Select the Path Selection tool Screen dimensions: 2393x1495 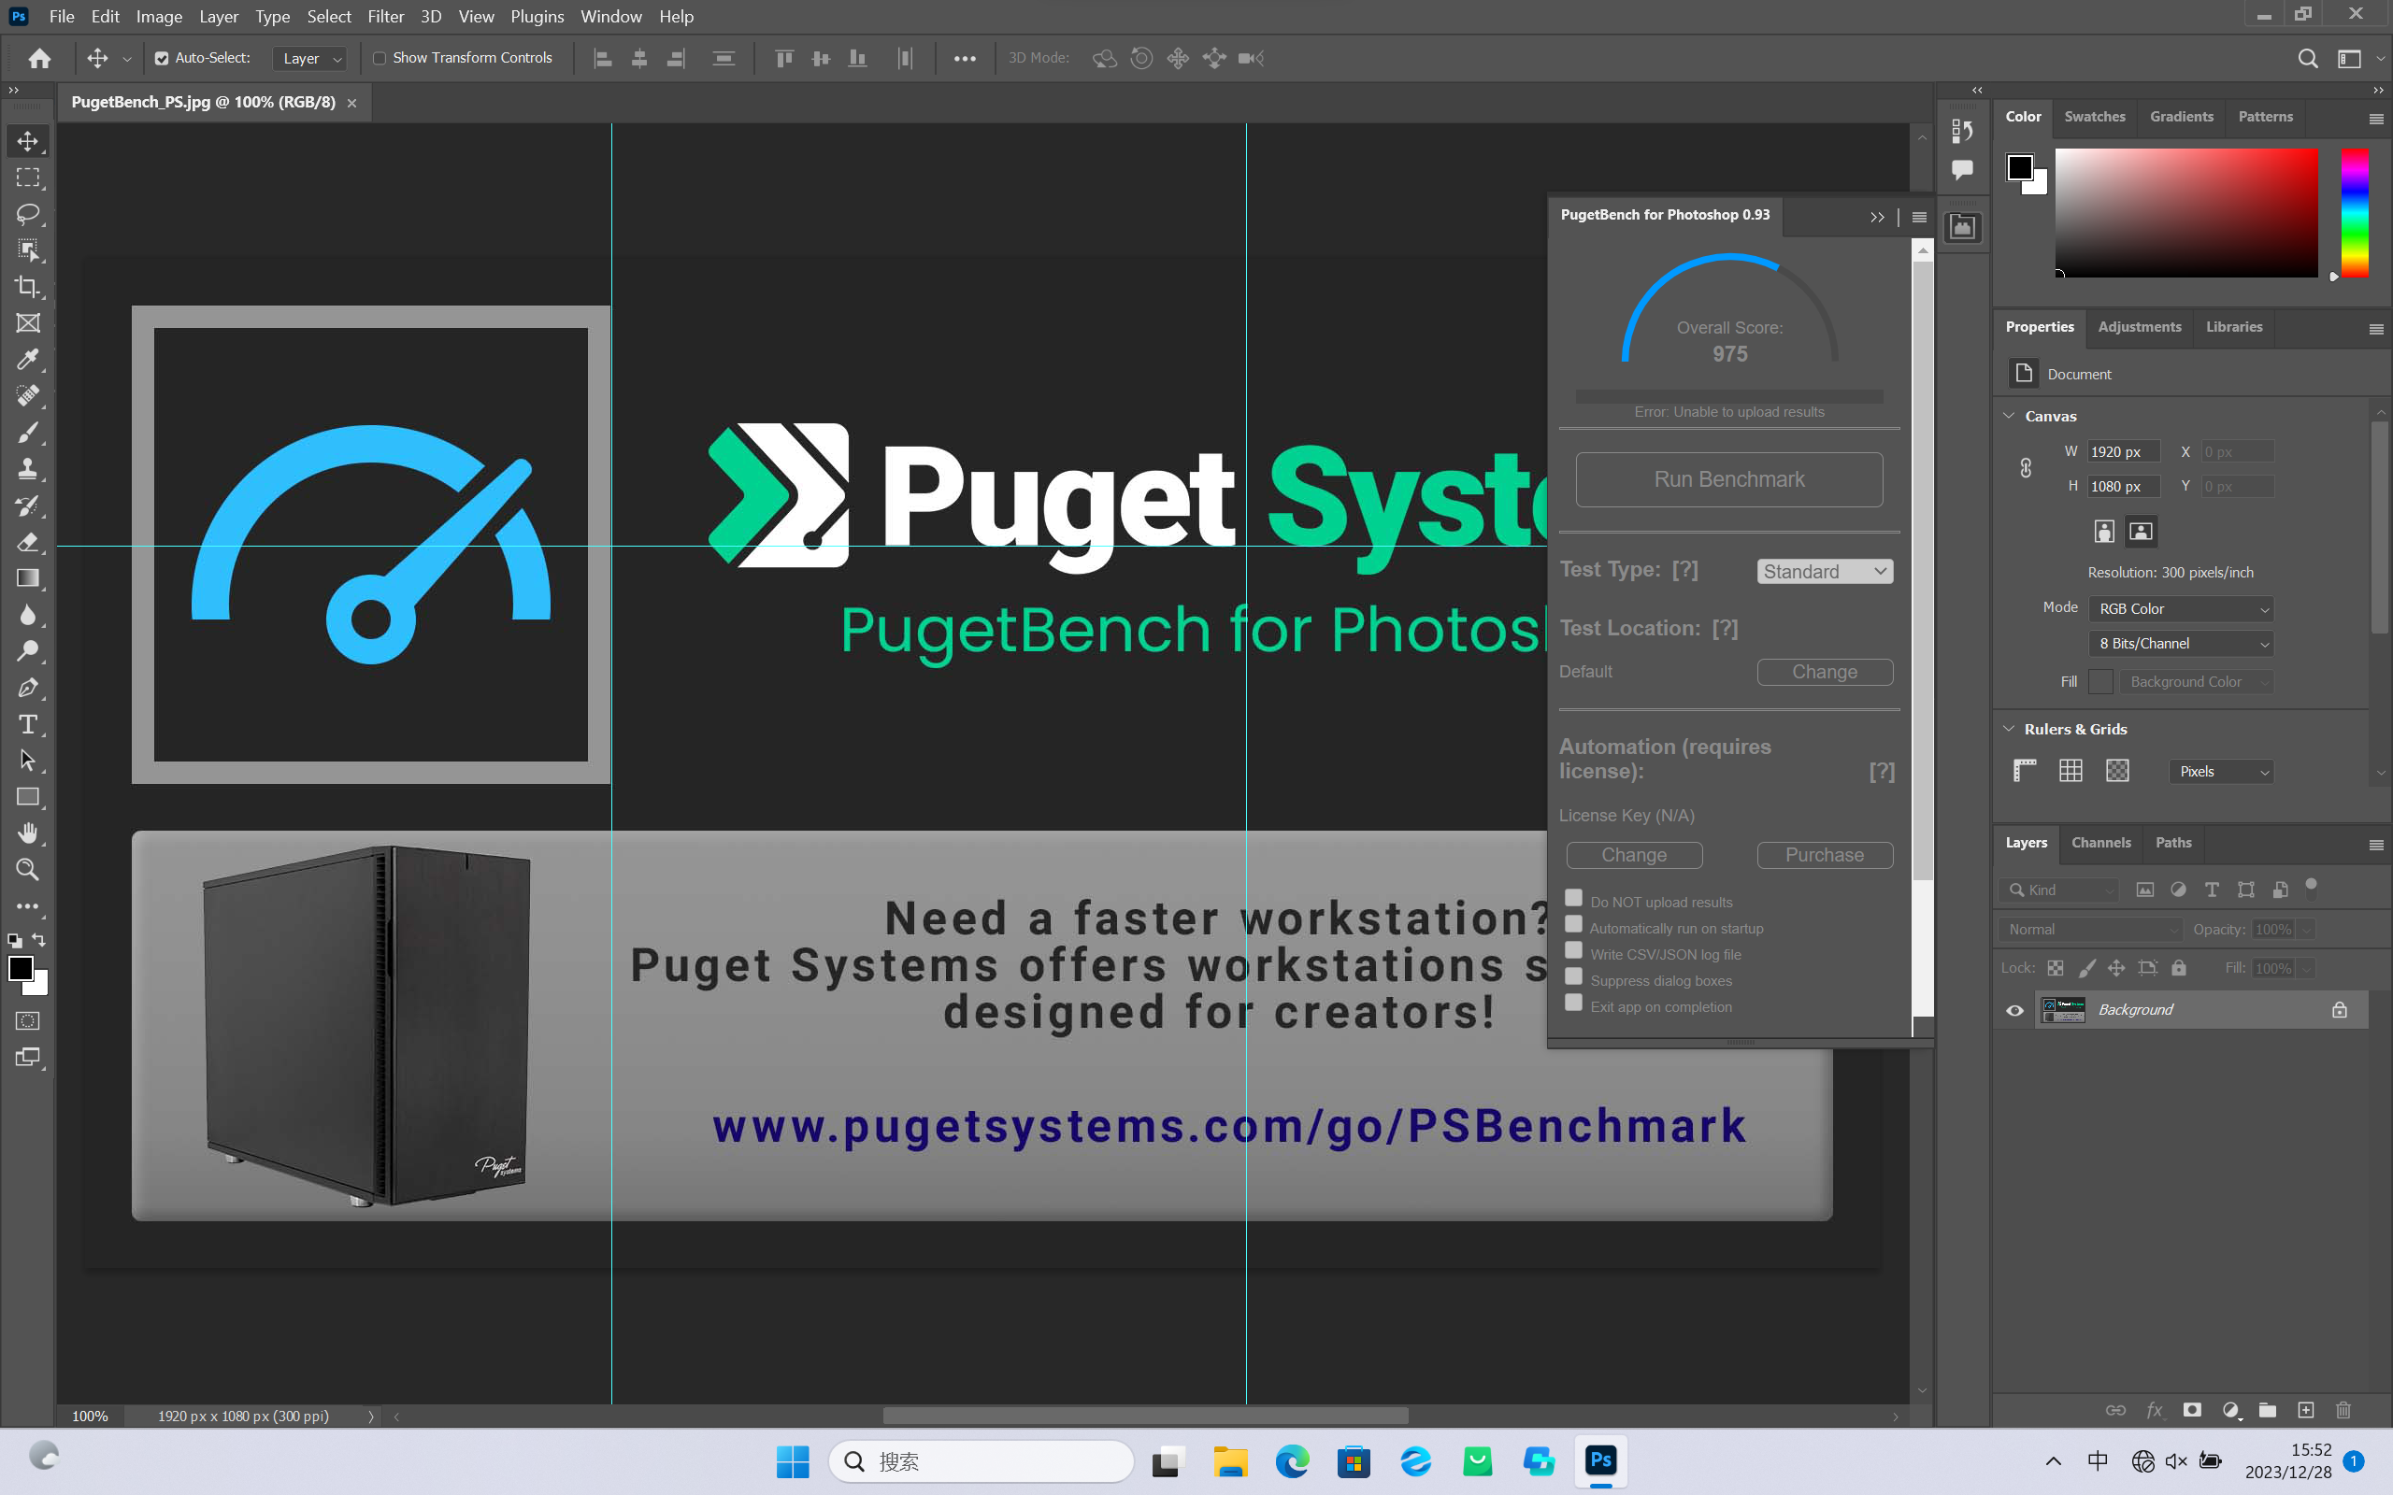click(28, 761)
